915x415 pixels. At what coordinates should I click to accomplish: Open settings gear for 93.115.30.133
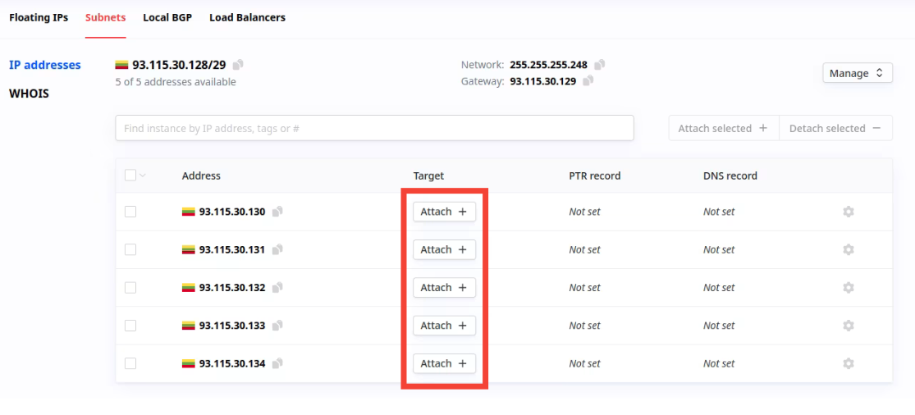click(849, 326)
